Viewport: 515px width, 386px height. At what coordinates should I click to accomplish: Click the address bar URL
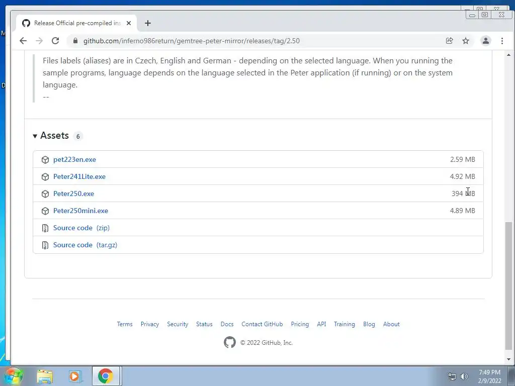point(192,41)
